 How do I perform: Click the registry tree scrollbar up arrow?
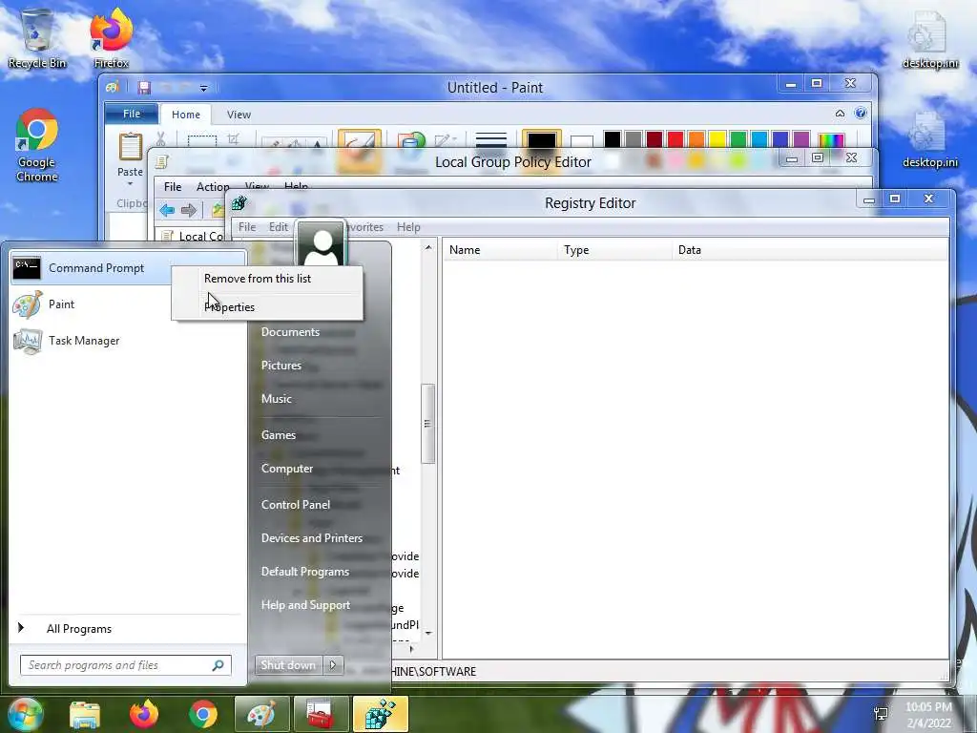coord(428,247)
